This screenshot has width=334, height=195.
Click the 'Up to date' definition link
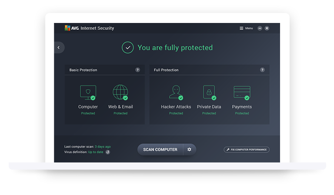96,152
